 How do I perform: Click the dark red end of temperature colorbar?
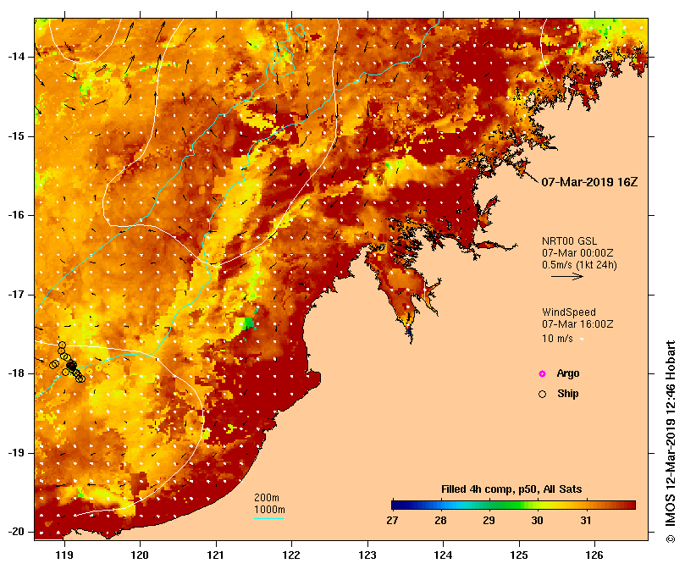click(627, 505)
